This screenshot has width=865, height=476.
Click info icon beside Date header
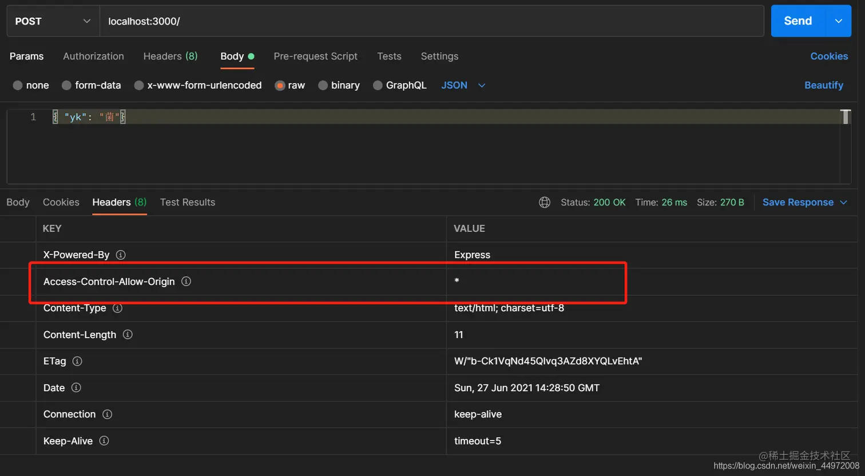[x=76, y=387]
